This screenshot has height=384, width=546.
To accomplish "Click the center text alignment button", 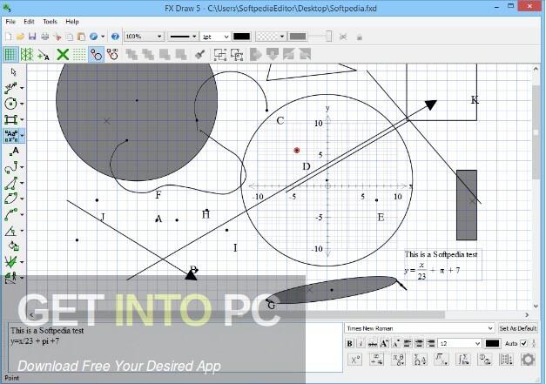I will click(x=419, y=344).
